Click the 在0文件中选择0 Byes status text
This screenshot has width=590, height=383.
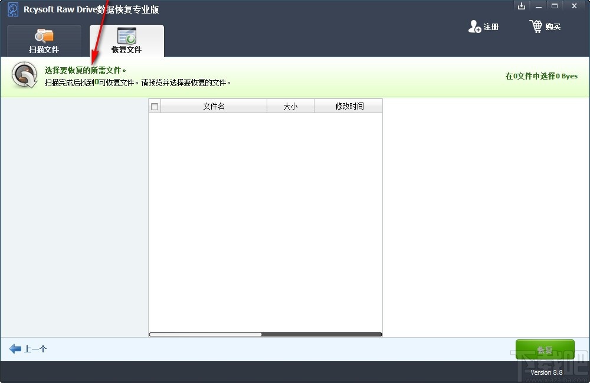pos(541,76)
